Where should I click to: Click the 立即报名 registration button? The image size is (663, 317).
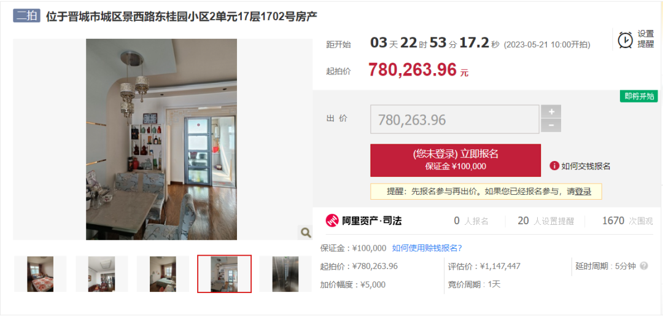coord(456,160)
